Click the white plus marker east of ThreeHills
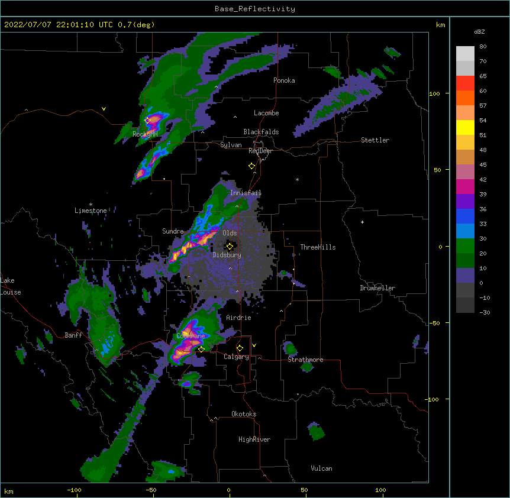The image size is (510, 498). [362, 222]
